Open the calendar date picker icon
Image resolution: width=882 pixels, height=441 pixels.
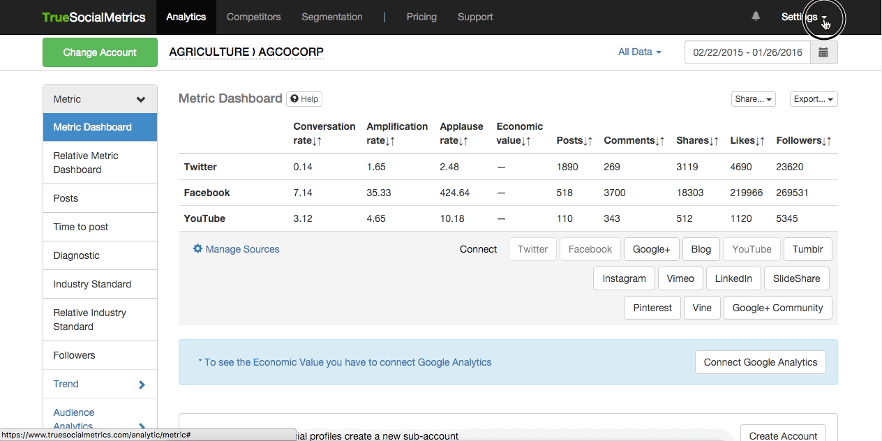click(823, 52)
